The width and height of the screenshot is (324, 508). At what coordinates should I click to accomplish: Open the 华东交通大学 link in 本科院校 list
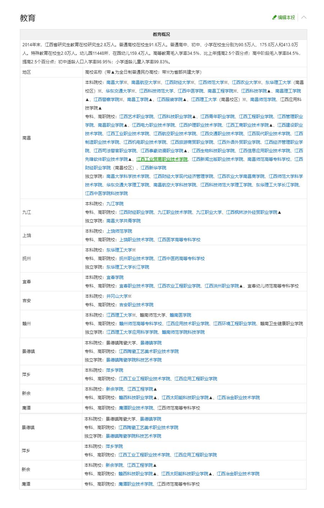click(119, 91)
